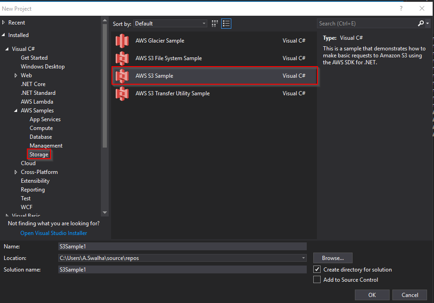Click the Cancel button
This screenshot has width=434, height=303.
pyautogui.click(x=409, y=295)
